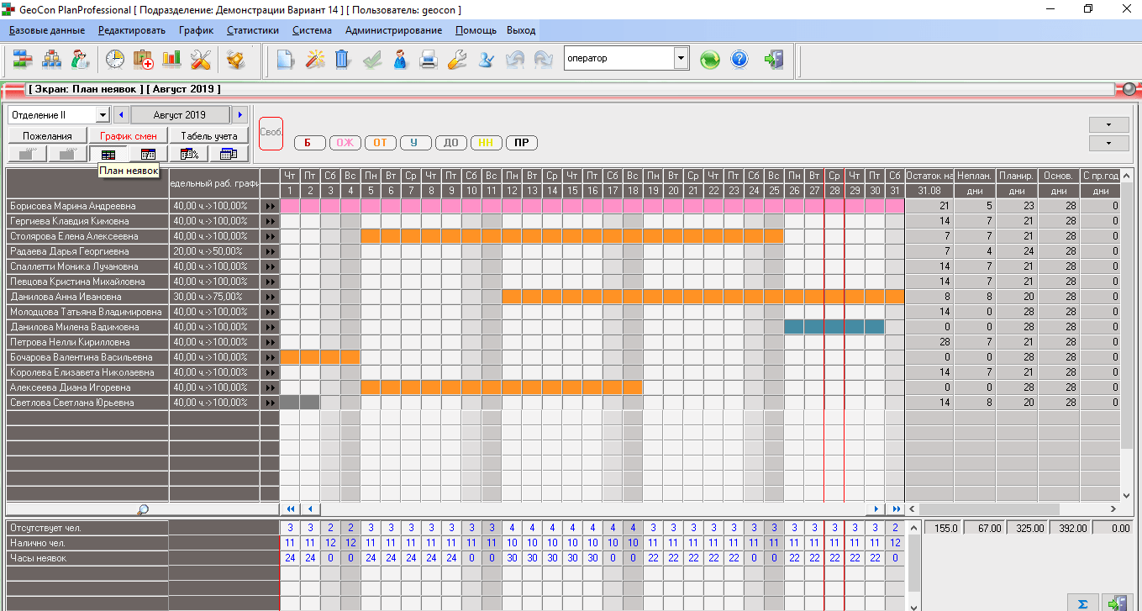Click the magic wand auto-planning icon

(315, 60)
